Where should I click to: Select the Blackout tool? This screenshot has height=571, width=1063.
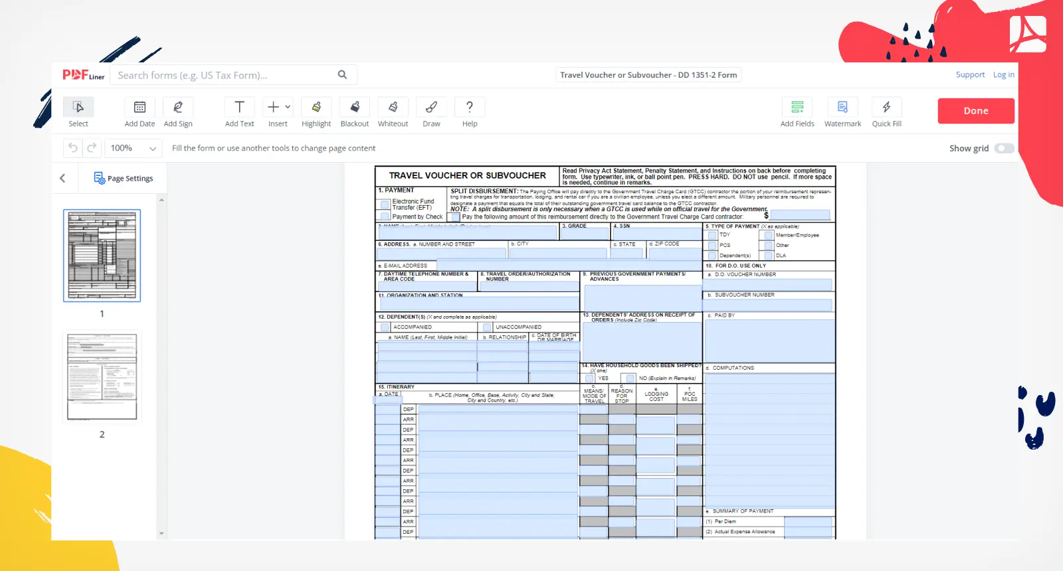[x=355, y=108]
